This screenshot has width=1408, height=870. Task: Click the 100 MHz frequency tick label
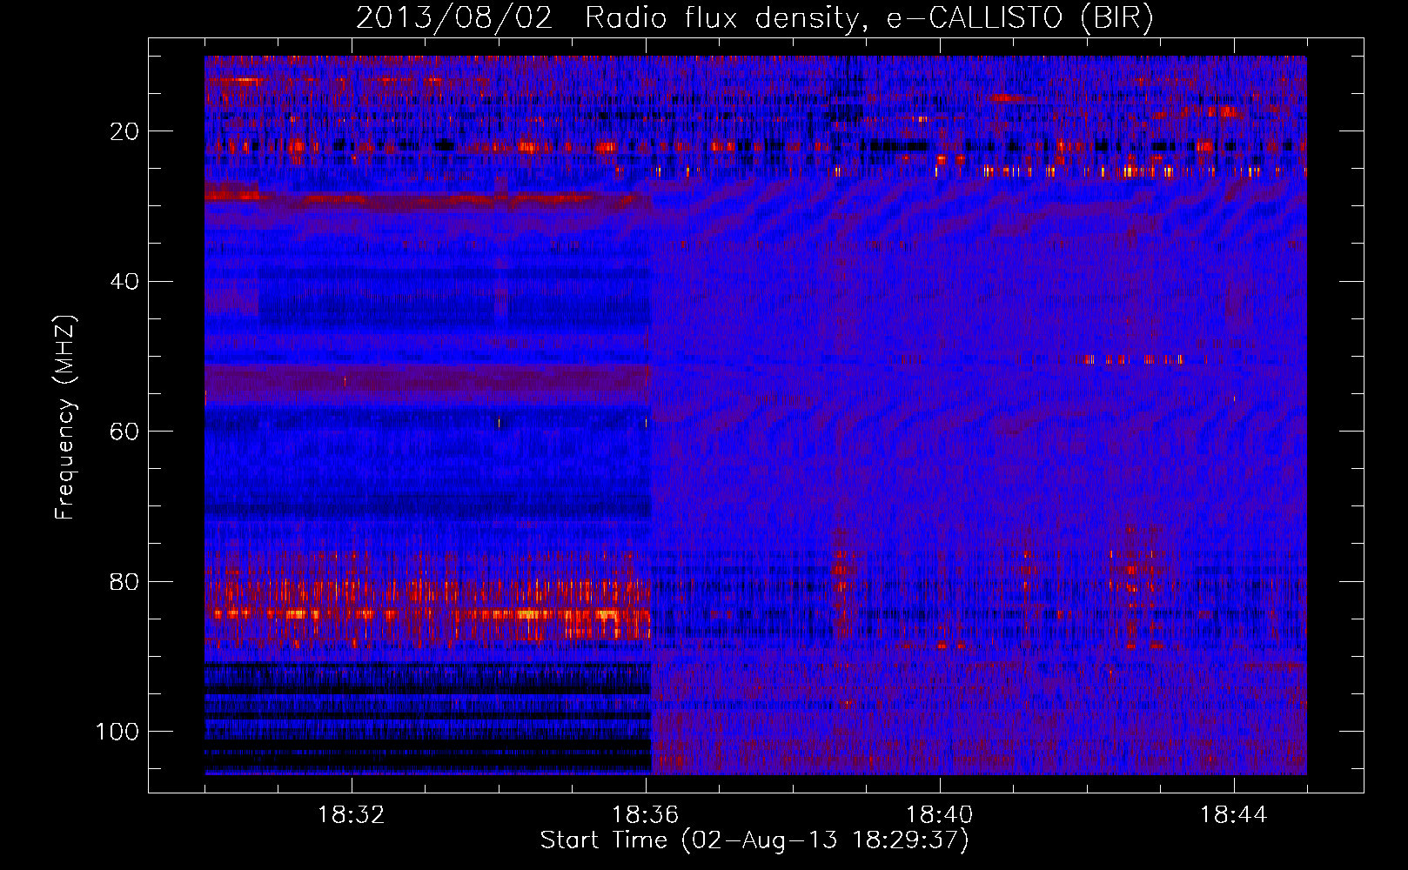[117, 732]
